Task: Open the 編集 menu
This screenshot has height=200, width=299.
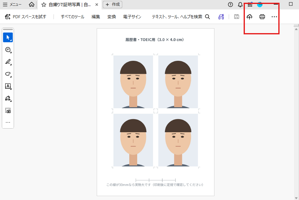Action: coord(96,17)
